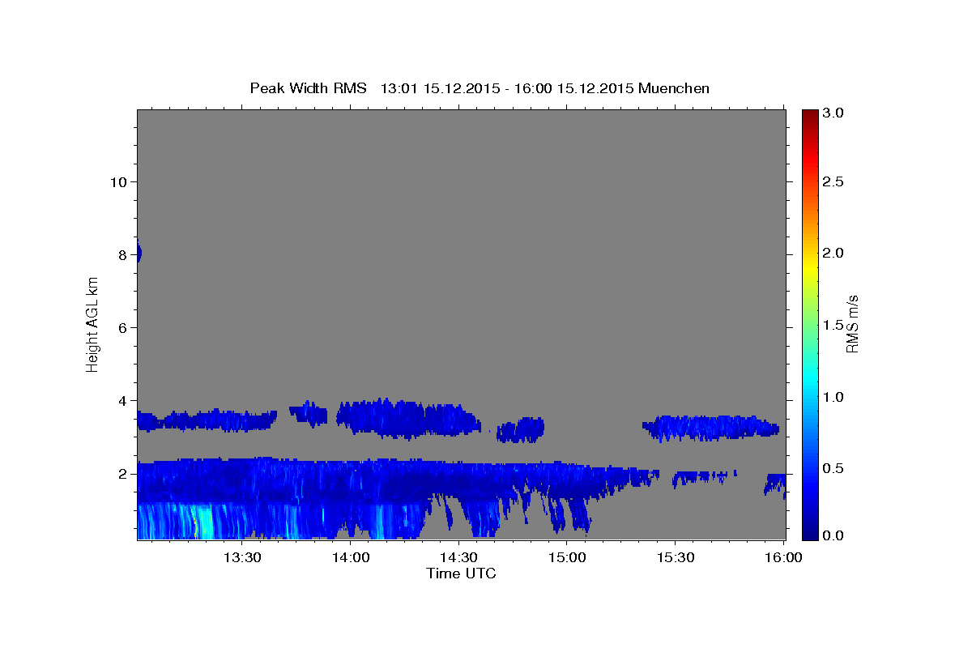
Task: Click the height axis label 6
Action: tap(122, 327)
